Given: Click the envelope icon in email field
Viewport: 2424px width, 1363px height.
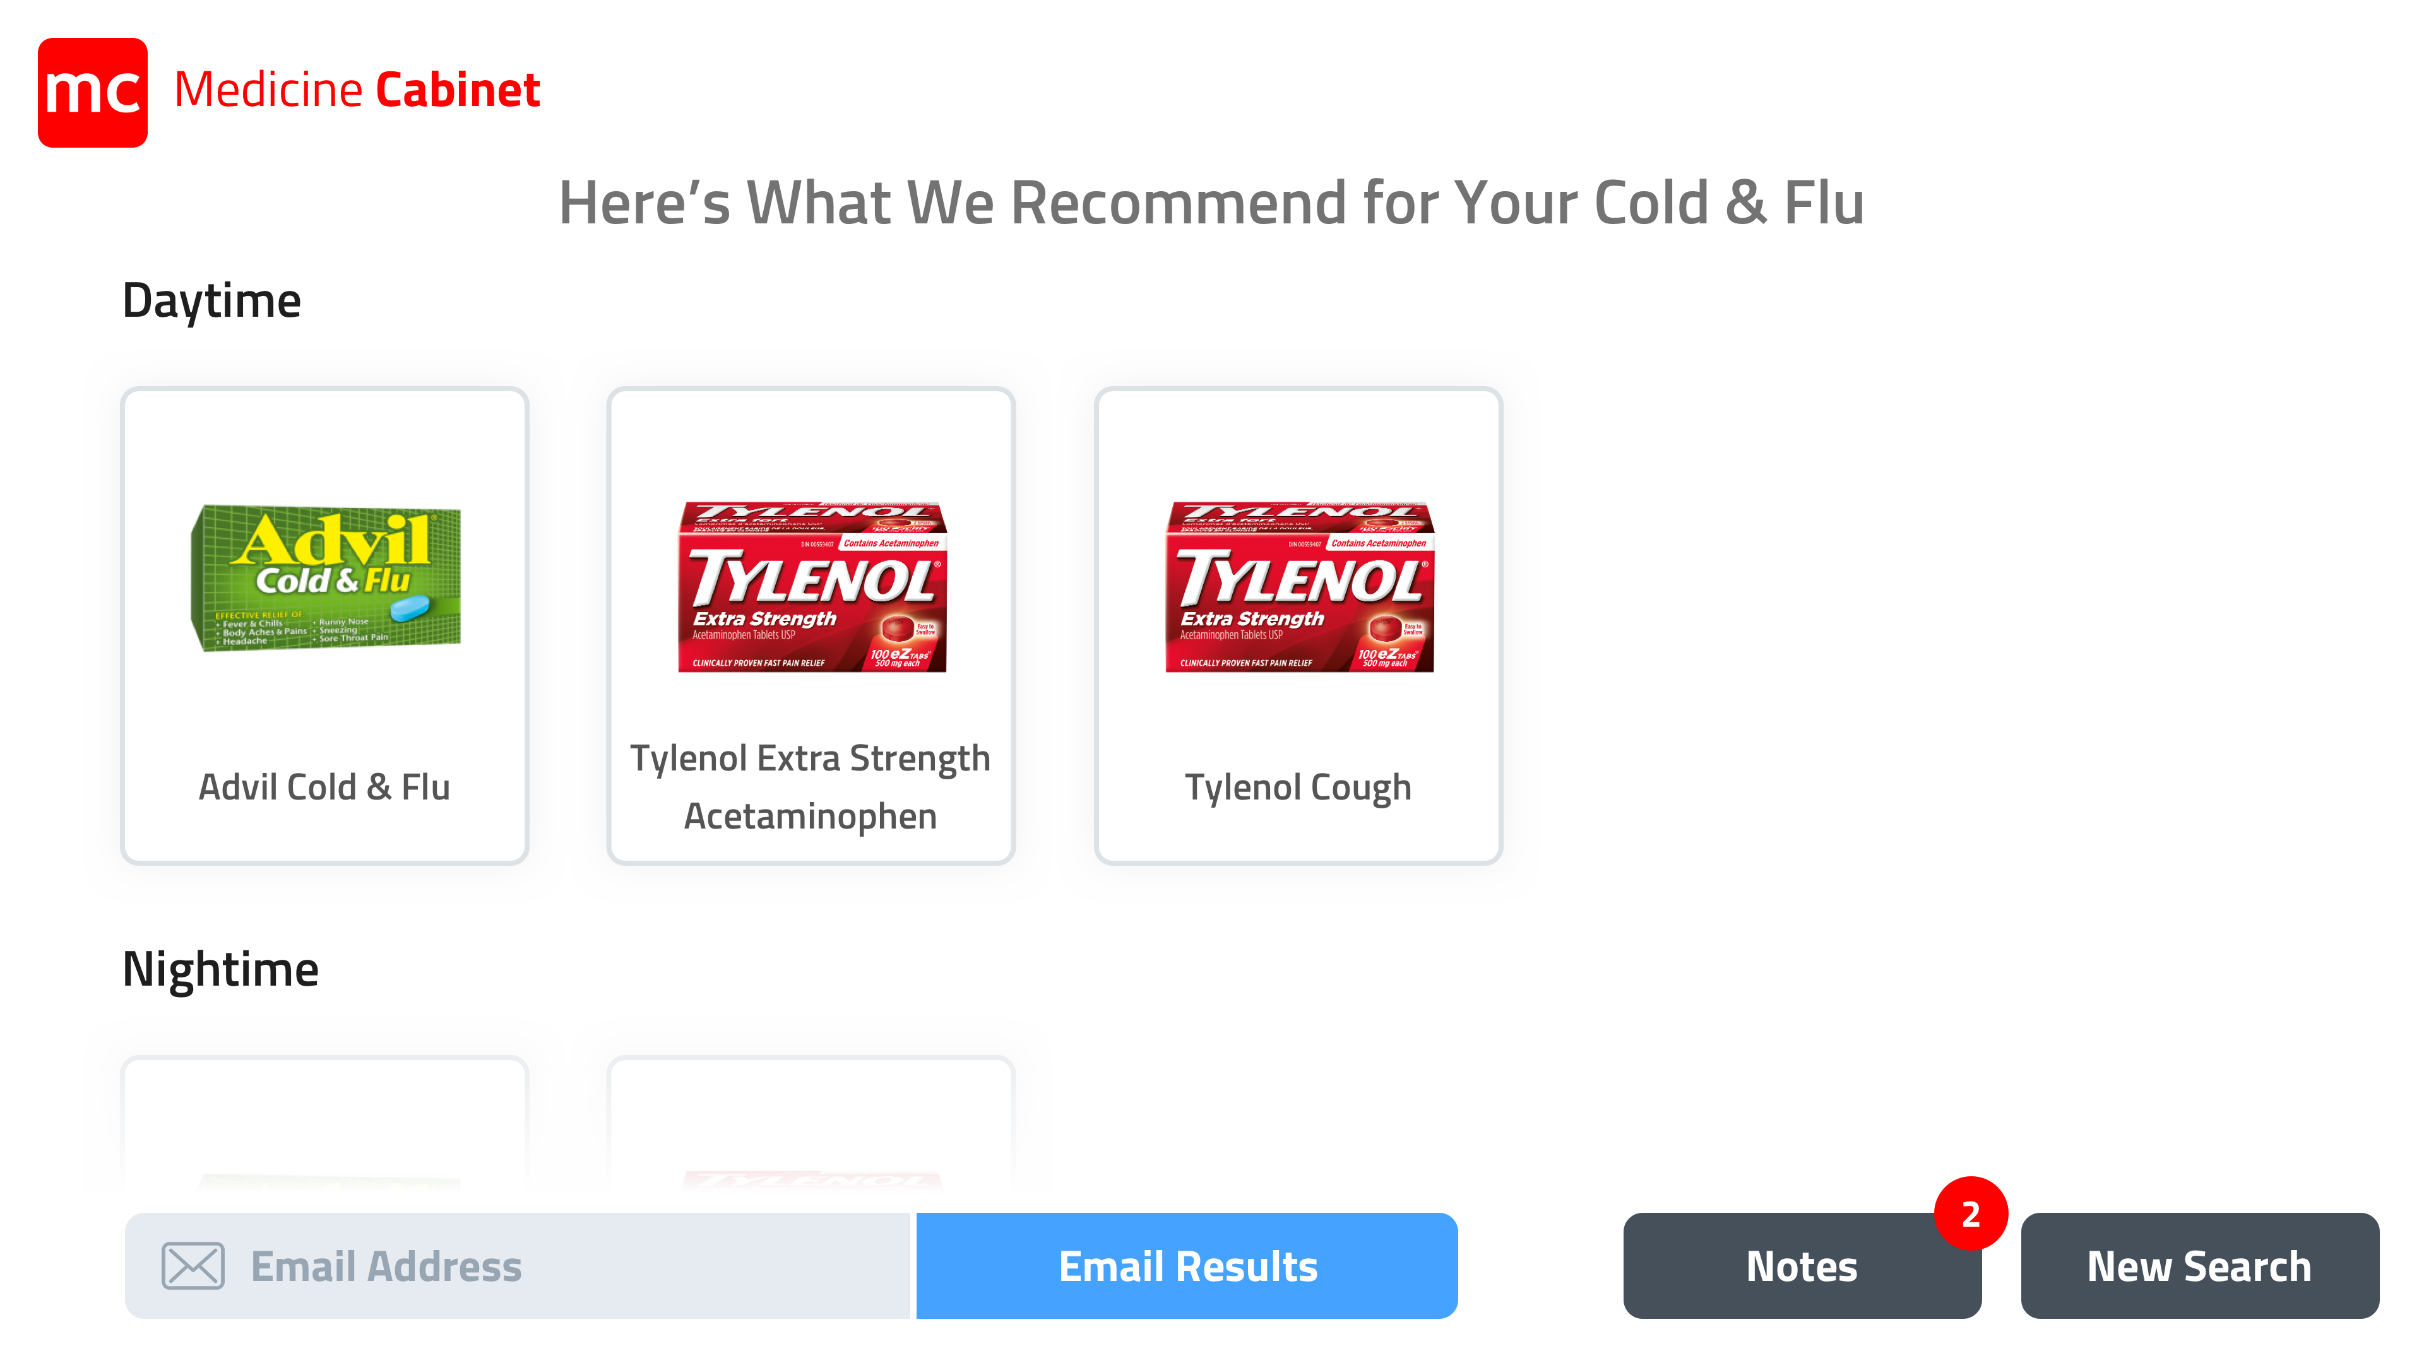Looking at the screenshot, I should pyautogui.click(x=193, y=1265).
